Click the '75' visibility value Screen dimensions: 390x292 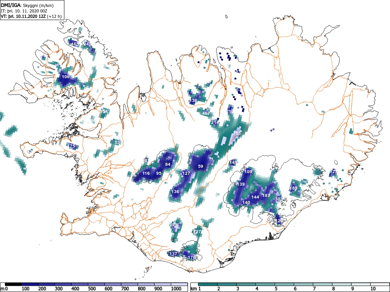(72, 146)
